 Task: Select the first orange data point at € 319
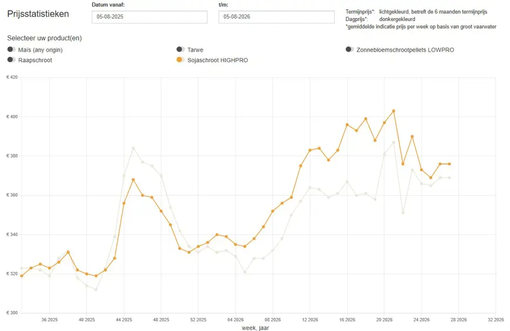[x=22, y=276]
